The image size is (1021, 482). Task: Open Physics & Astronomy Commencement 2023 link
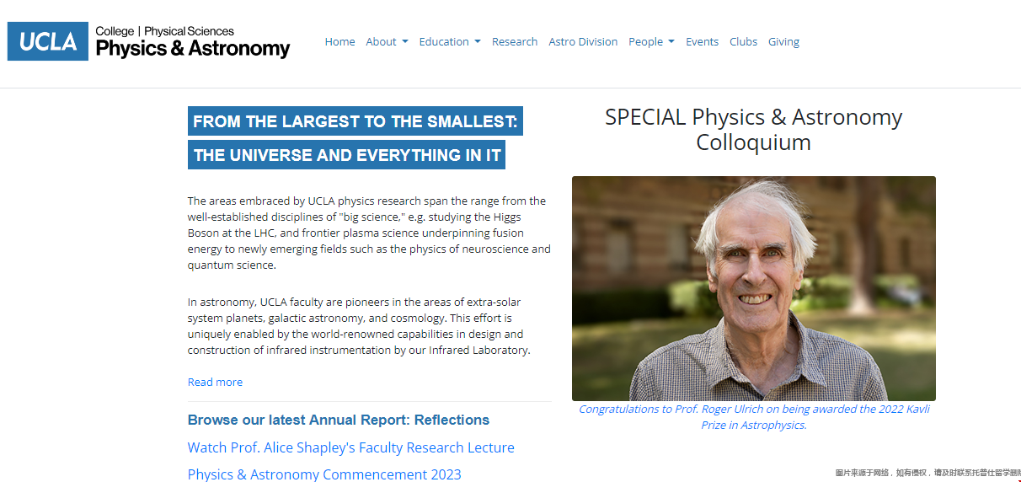324,474
